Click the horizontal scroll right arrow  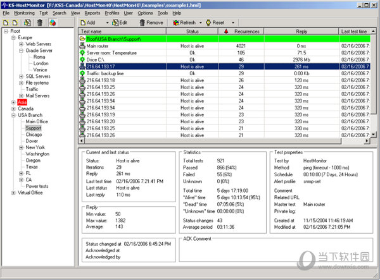click(x=367, y=141)
